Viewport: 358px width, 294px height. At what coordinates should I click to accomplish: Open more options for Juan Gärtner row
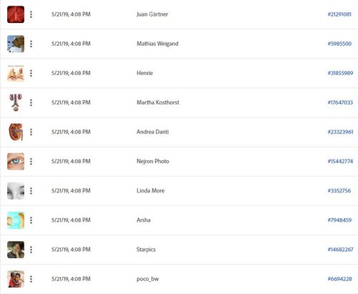[31, 14]
